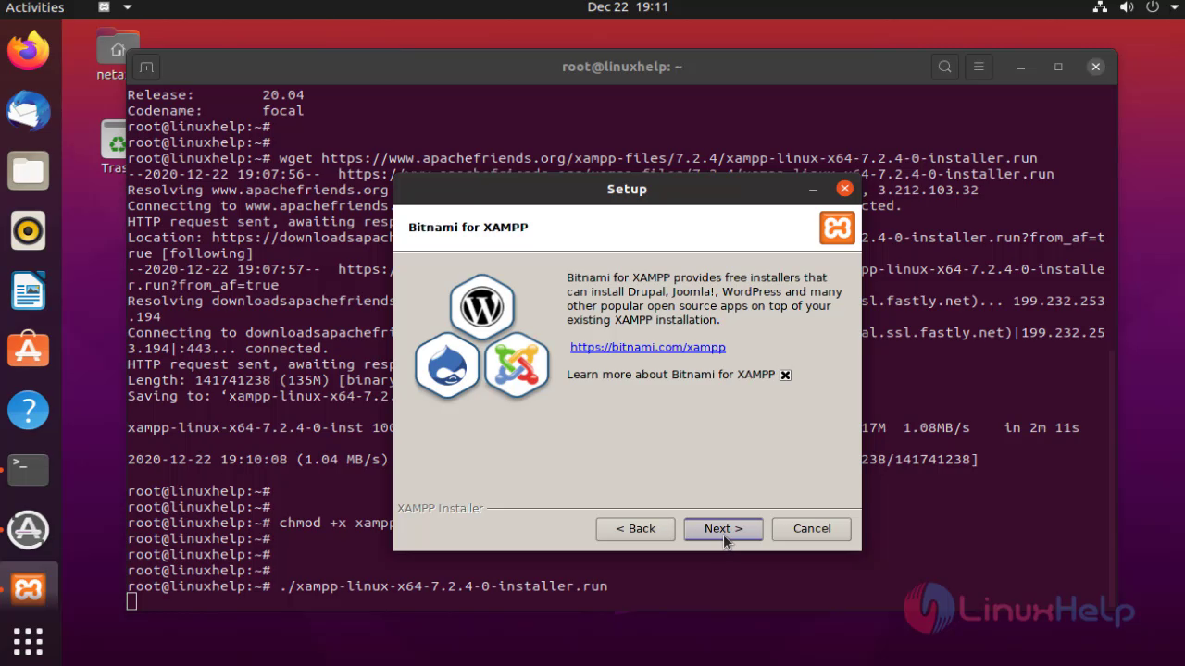1185x666 pixels.
Task: Open Ubuntu Software store icon
Action: (x=28, y=351)
